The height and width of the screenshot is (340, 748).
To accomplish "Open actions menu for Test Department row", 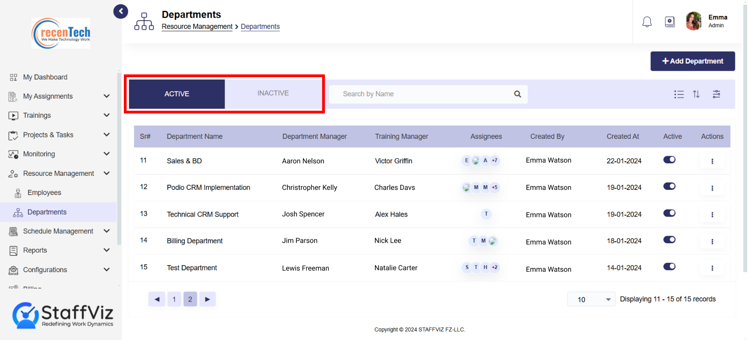I will tap(712, 268).
